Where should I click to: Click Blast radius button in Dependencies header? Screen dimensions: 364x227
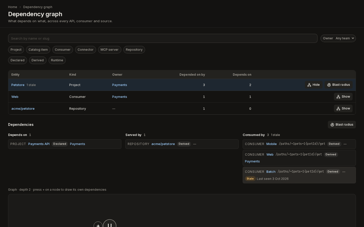click(x=342, y=125)
